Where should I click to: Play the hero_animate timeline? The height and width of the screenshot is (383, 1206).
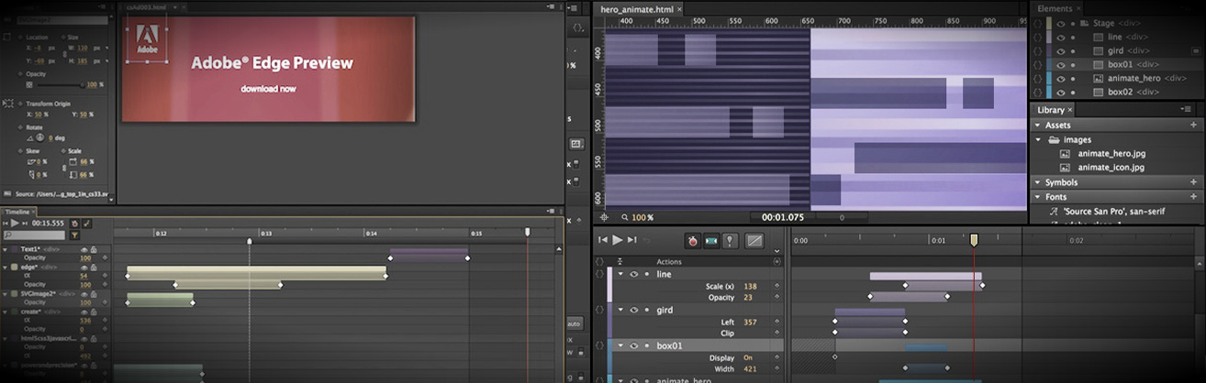coord(618,240)
